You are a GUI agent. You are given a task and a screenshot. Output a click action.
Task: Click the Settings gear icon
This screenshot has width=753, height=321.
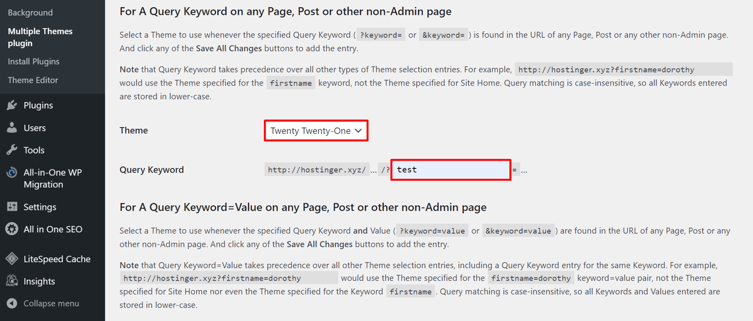12,206
